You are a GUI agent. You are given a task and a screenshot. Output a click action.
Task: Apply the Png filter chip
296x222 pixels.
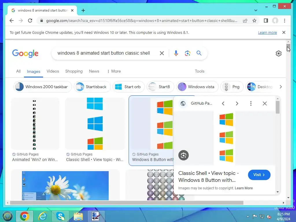click(232, 87)
